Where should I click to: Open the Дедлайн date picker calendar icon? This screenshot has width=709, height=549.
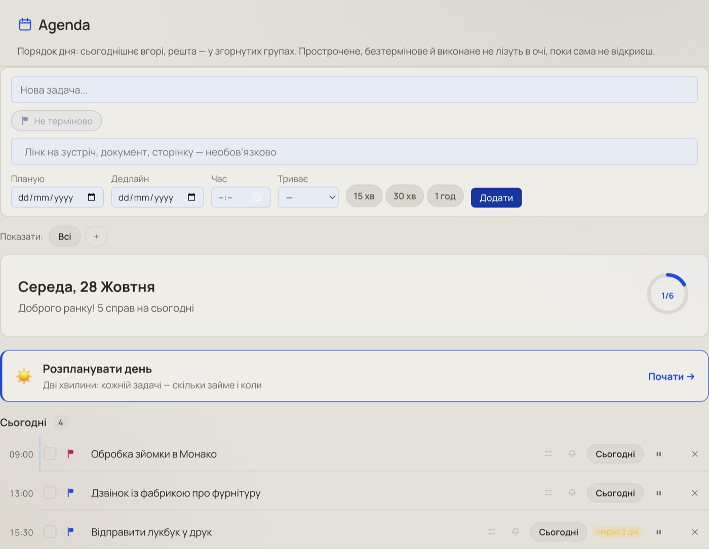(191, 197)
